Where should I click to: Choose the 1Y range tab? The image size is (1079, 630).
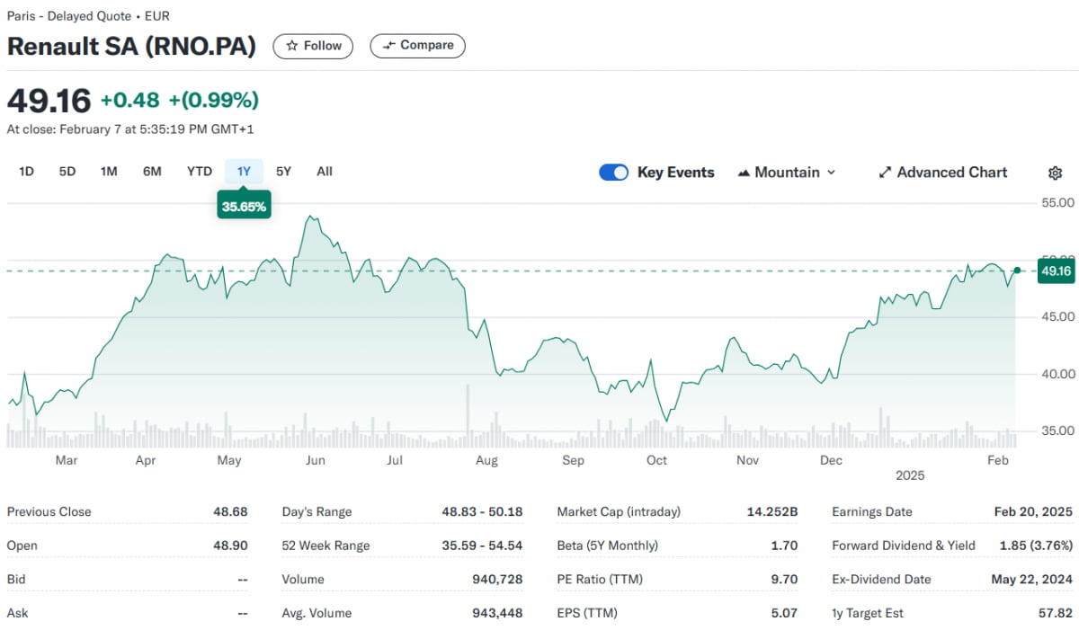pos(244,171)
